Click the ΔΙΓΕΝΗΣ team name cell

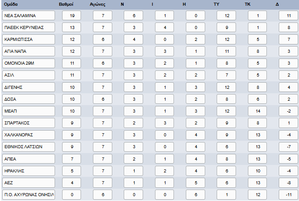point(29,87)
